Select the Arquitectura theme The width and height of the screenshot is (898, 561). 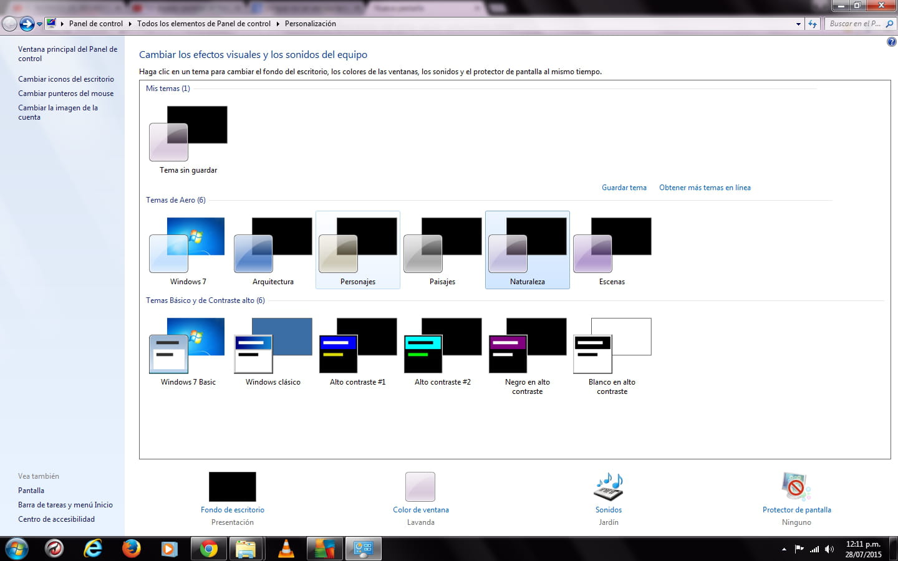[273, 251]
